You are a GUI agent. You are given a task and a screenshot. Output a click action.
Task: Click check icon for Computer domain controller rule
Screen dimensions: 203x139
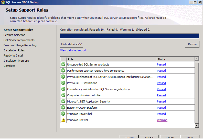click(63, 95)
